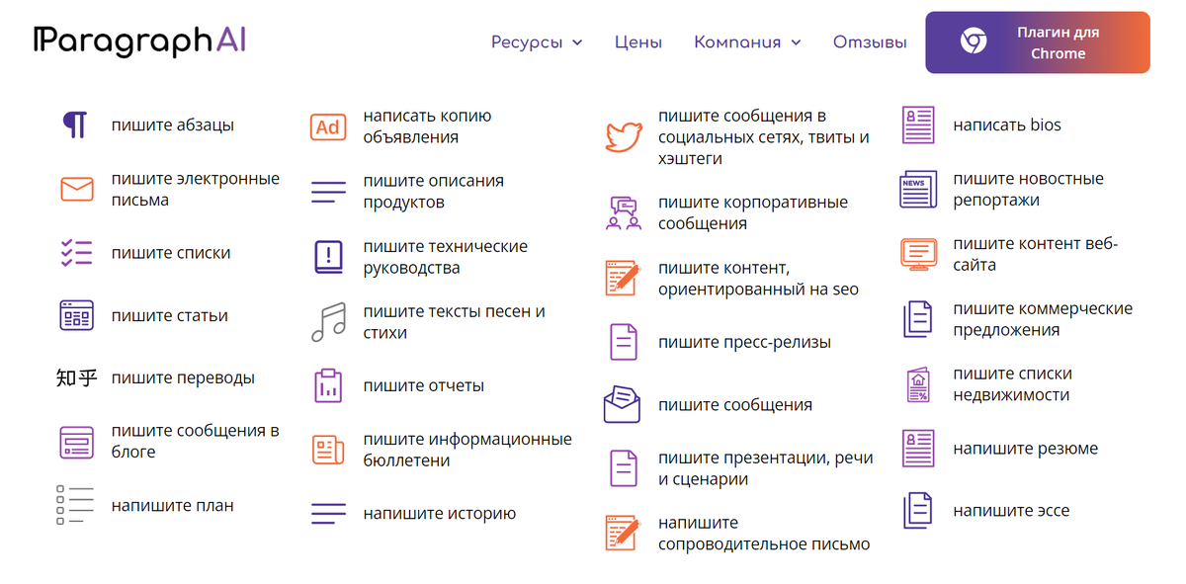
Task: Click the Chinese characters translation icon
Action: click(77, 377)
